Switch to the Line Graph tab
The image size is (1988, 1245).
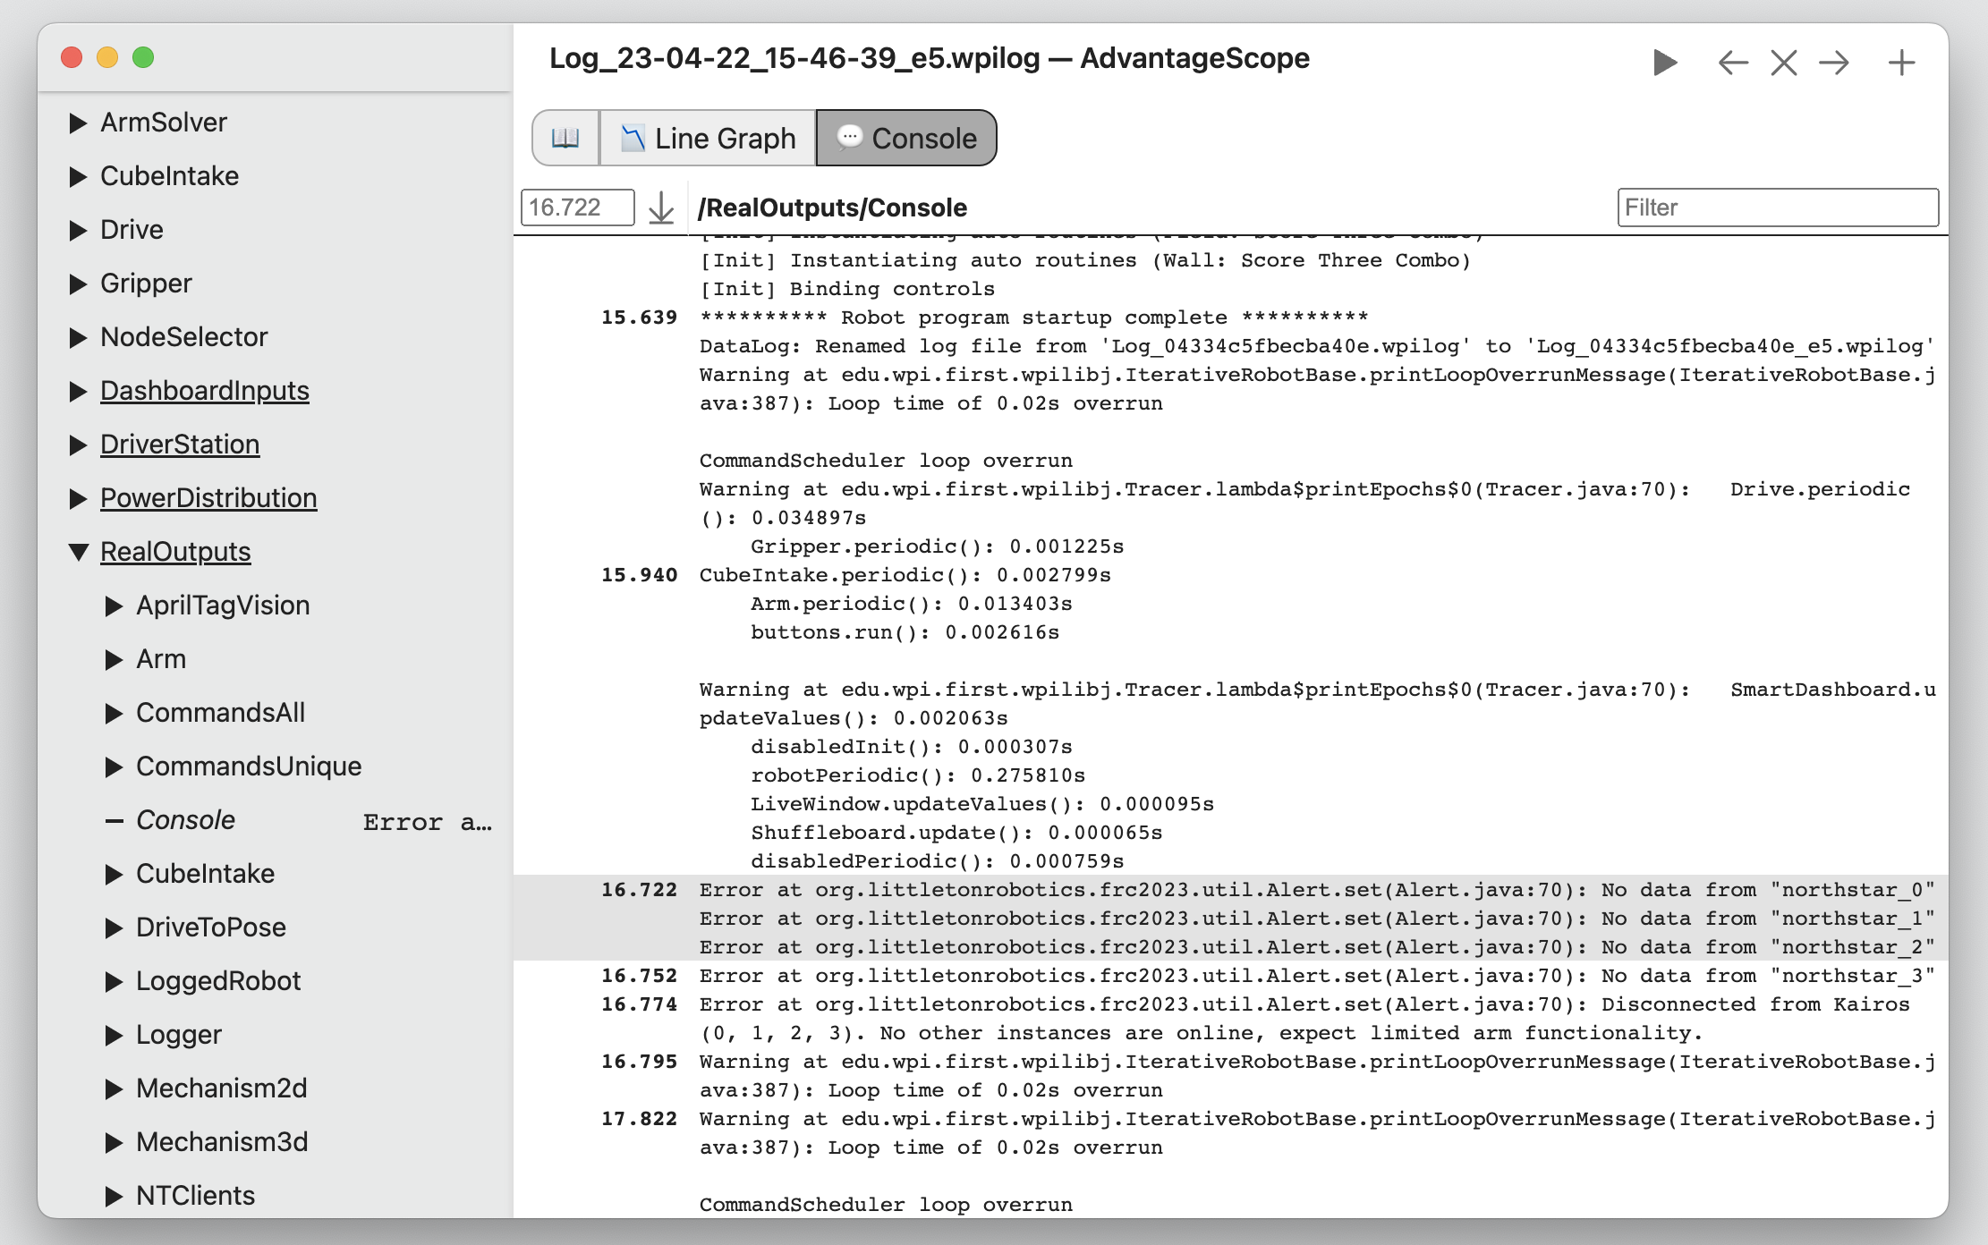(709, 136)
